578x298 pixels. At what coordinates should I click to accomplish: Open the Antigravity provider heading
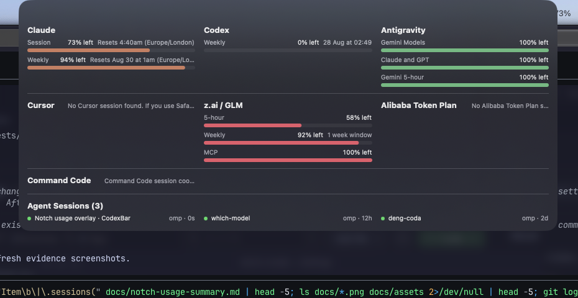click(x=403, y=30)
